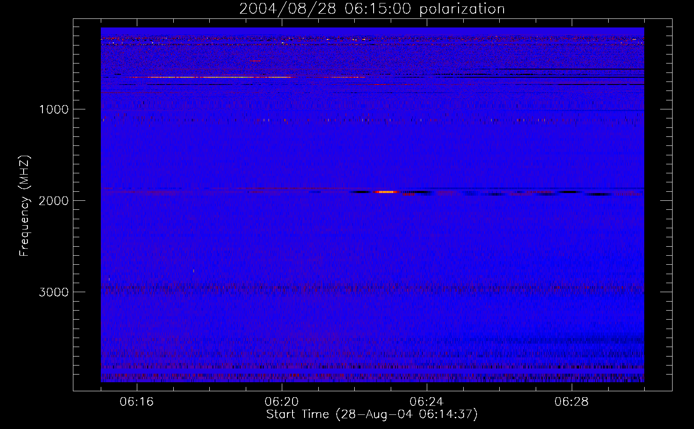Click the plot title '2004/08/28 06:15:00 polarization'
The width and height of the screenshot is (694, 429).
372,9
